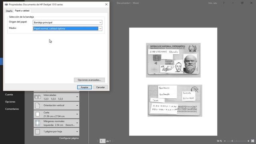Confirm with the Aceptar button
This screenshot has height=144, width=256.
tap(84, 87)
